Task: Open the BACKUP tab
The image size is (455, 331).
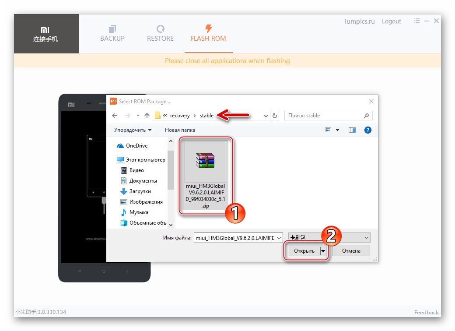Action: tap(112, 33)
